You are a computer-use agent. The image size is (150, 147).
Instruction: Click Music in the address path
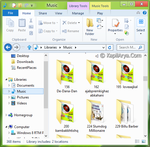[x=68, y=47]
